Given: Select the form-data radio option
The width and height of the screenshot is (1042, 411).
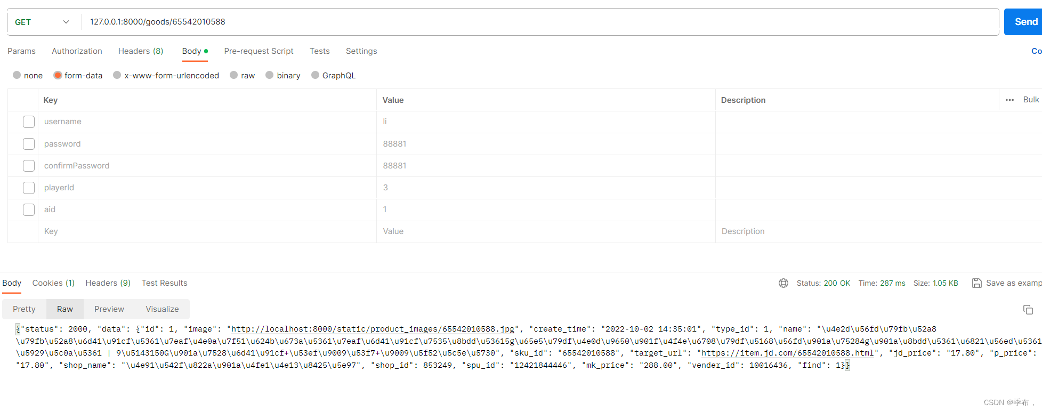Looking at the screenshot, I should [x=58, y=75].
